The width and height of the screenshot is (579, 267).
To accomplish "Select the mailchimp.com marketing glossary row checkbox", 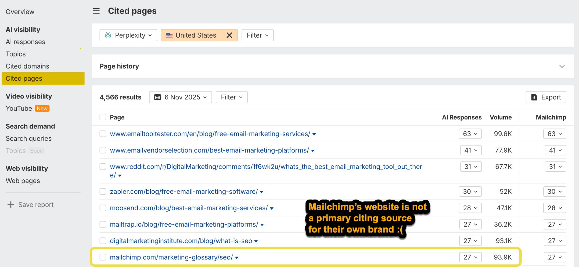I will [103, 257].
